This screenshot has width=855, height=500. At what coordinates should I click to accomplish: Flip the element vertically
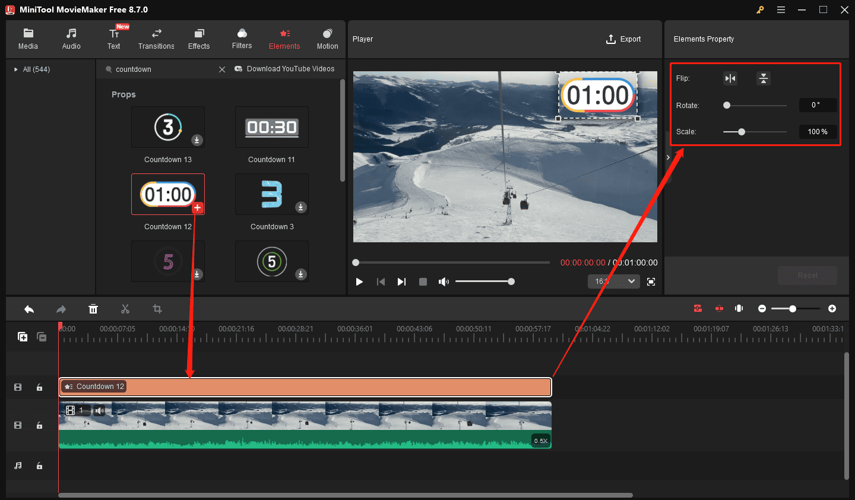pos(764,78)
